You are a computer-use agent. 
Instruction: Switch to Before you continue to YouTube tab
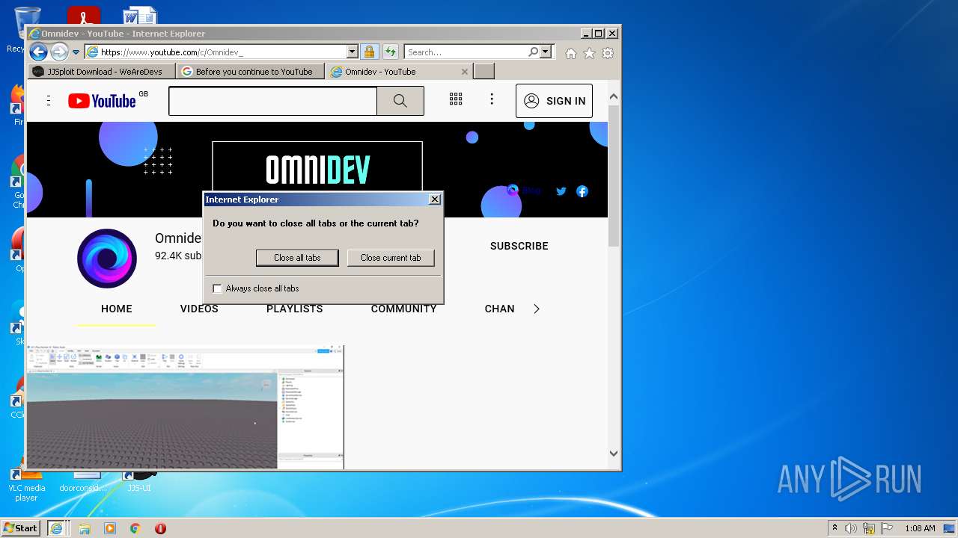[x=251, y=72]
